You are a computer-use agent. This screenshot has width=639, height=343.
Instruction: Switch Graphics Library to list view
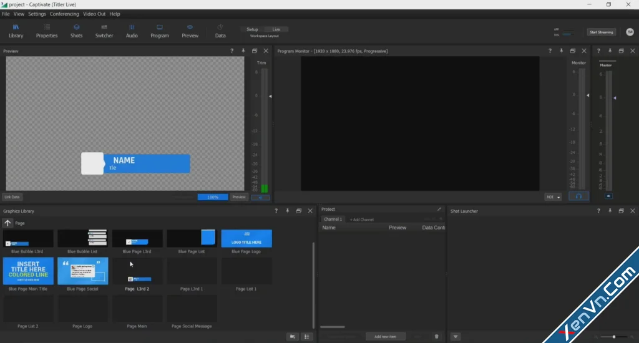(307, 337)
